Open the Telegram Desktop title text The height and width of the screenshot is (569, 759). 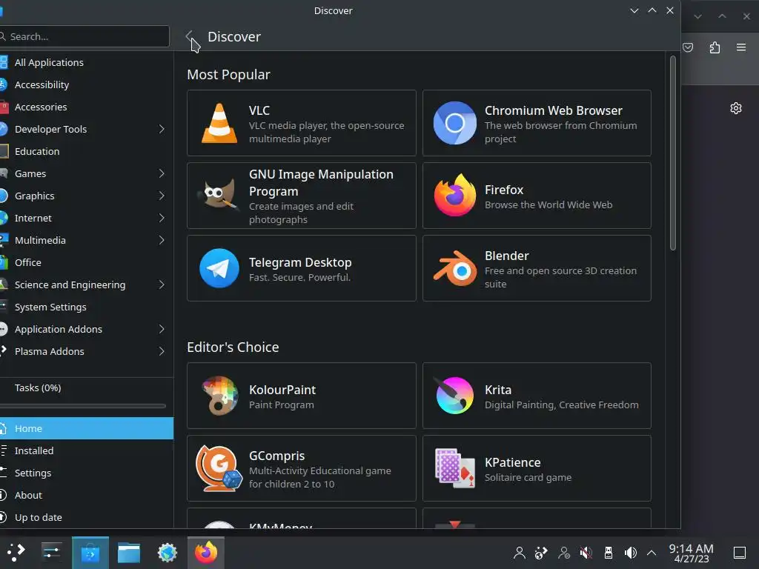coord(300,262)
